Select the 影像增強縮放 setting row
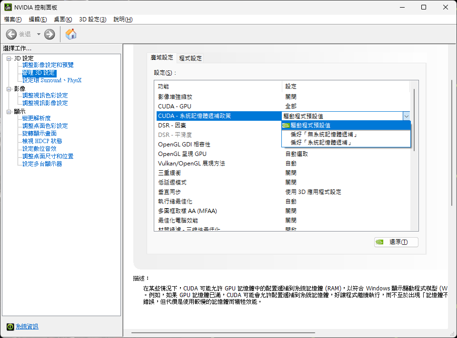Image resolution: width=457 pixels, height=338 pixels. (283, 97)
